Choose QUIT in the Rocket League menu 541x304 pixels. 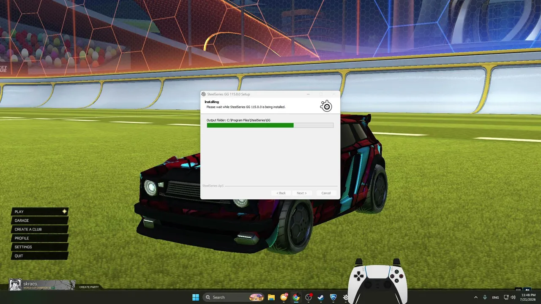40,256
